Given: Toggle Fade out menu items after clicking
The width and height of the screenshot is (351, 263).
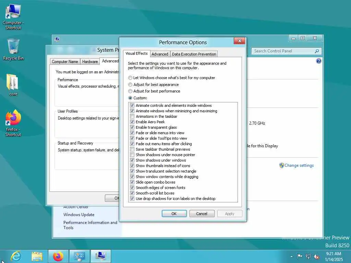Looking at the screenshot, I should (132, 144).
